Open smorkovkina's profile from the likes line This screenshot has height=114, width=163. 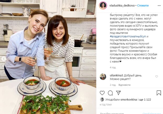[x=129, y=100]
